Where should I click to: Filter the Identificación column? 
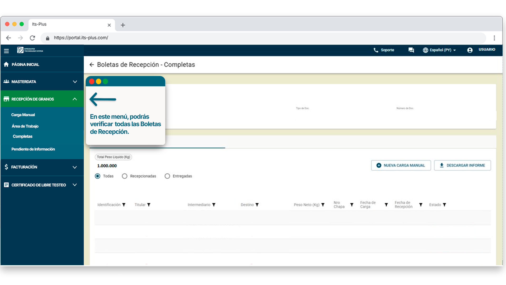[124, 205]
